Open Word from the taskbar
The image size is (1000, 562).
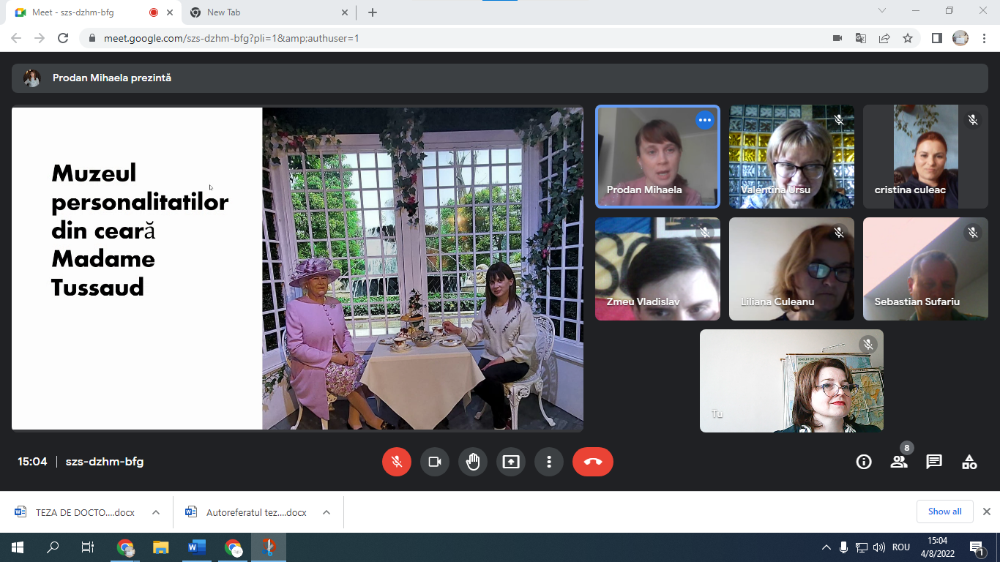197,547
